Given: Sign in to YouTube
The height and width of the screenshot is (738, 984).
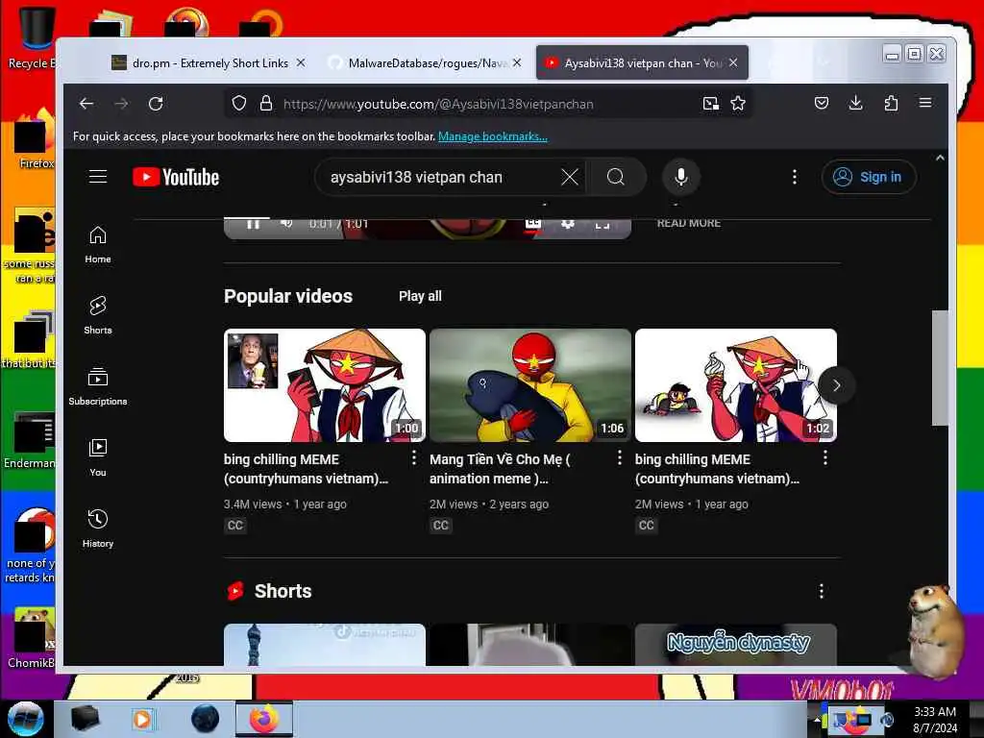Looking at the screenshot, I should [x=869, y=177].
